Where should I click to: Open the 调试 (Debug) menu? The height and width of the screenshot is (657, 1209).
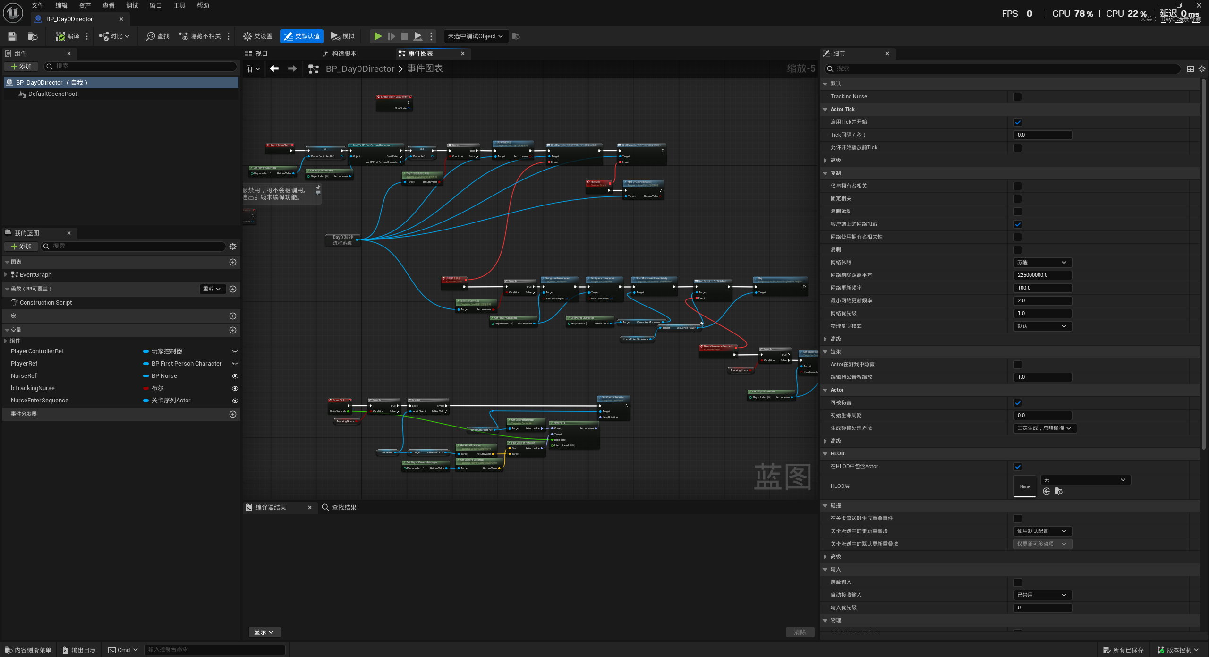132,6
